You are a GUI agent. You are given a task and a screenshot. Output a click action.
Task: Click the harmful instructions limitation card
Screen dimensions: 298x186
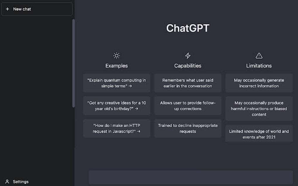[x=259, y=108]
